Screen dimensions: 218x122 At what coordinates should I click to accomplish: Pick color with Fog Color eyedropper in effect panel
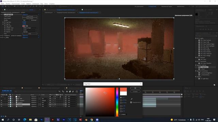point(27,26)
